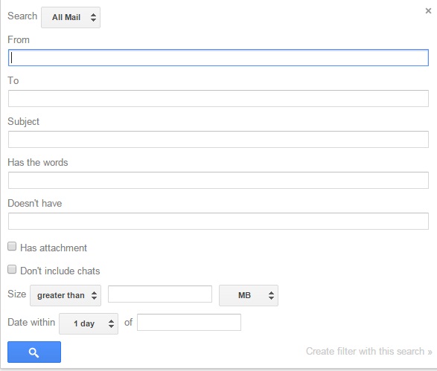Click the date field after 'of'
This screenshot has height=371, width=437.
point(189,322)
